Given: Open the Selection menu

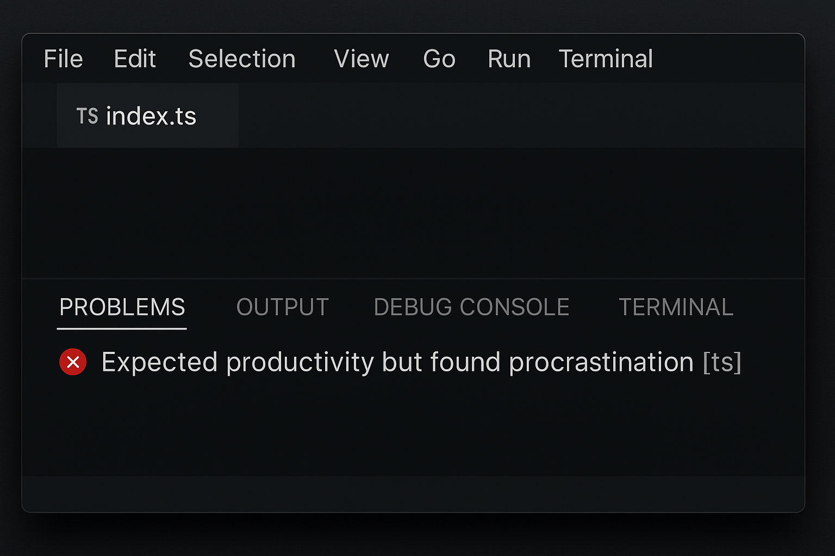Looking at the screenshot, I should pos(242,59).
